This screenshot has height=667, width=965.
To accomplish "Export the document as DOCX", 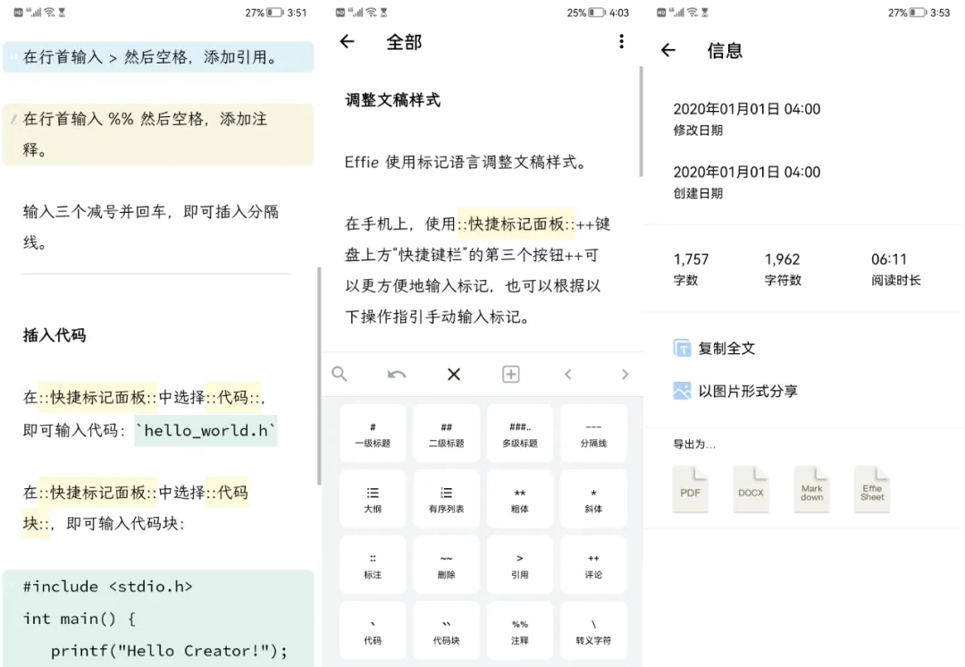I will point(751,490).
